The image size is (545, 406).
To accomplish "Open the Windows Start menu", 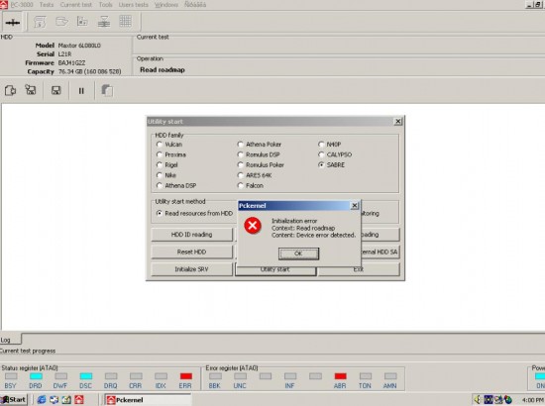I will click(x=14, y=400).
